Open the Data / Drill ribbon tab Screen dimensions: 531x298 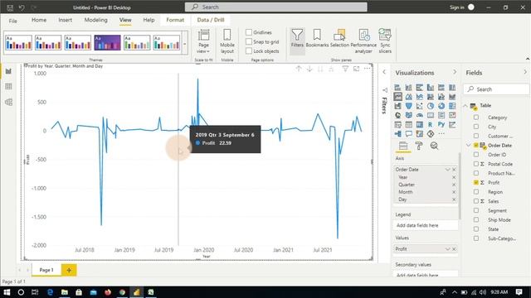point(211,20)
